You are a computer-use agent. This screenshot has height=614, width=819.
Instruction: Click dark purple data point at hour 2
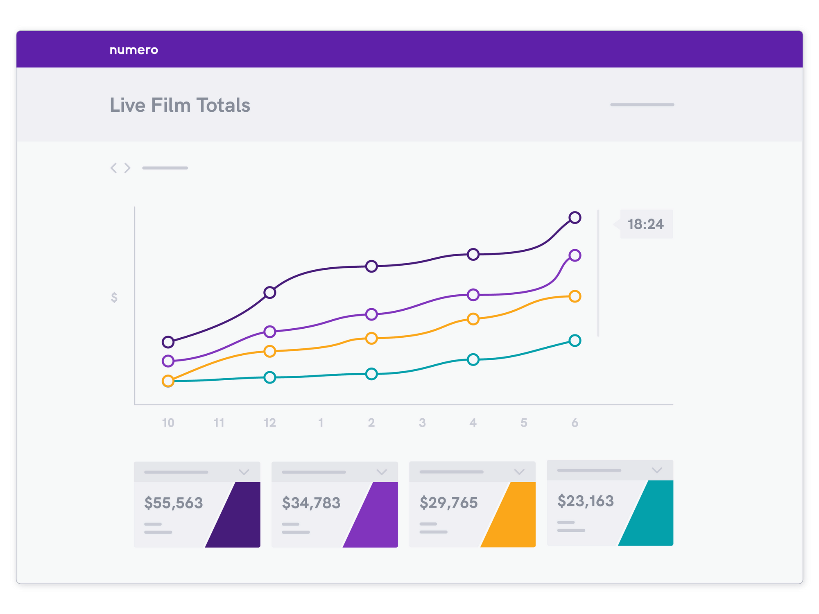coord(371,266)
